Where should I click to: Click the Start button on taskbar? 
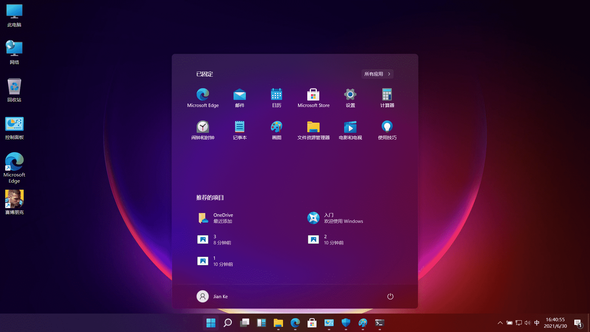211,323
